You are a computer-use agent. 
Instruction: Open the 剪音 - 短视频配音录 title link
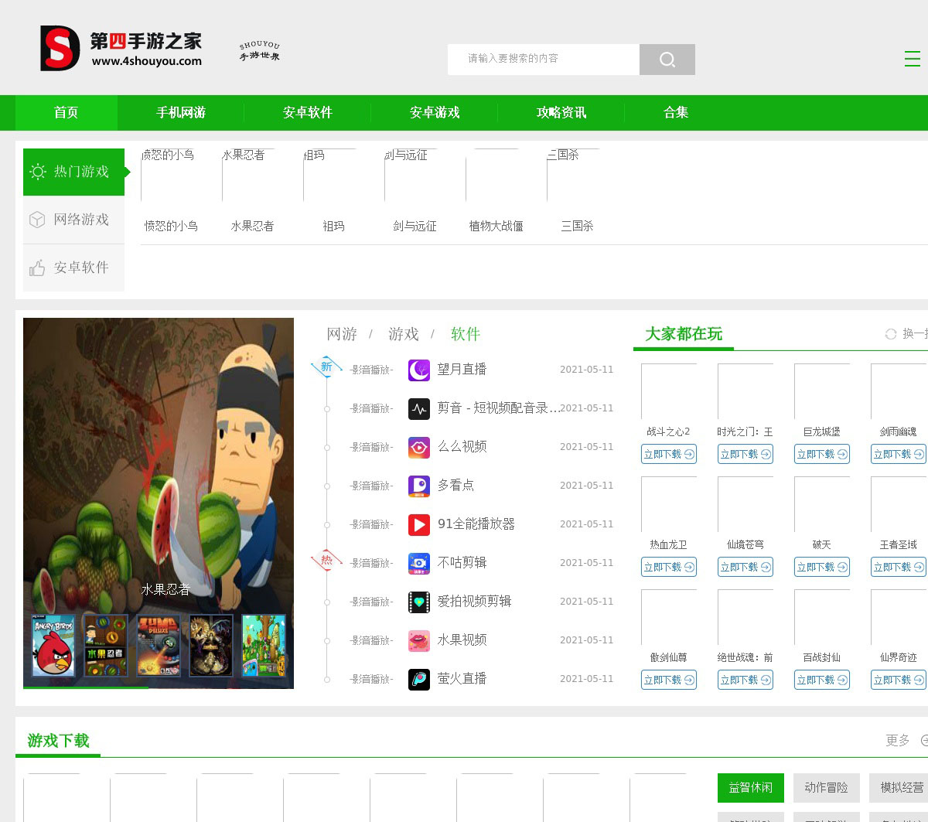point(499,408)
